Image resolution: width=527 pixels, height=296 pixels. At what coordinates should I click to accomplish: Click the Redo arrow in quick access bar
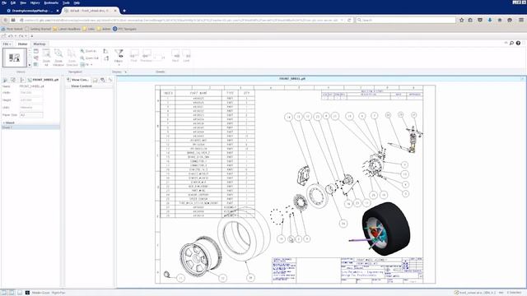[x=21, y=36]
